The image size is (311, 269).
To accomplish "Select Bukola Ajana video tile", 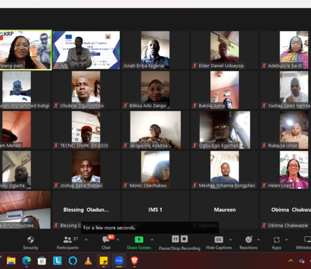I will pos(225,90).
